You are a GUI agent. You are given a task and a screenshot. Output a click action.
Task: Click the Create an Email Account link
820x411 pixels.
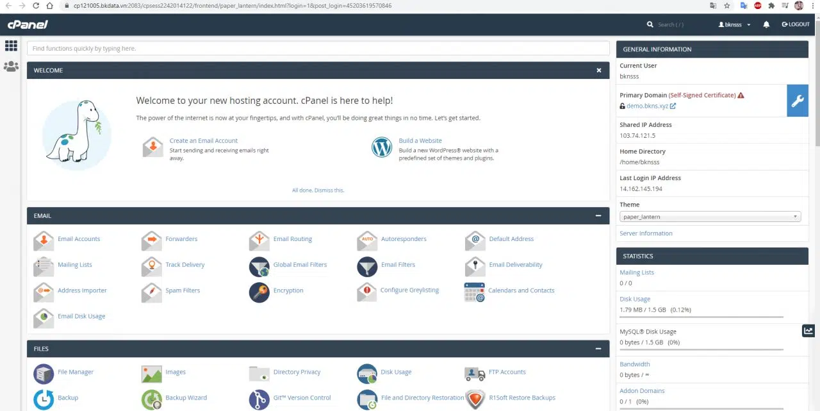(x=203, y=140)
